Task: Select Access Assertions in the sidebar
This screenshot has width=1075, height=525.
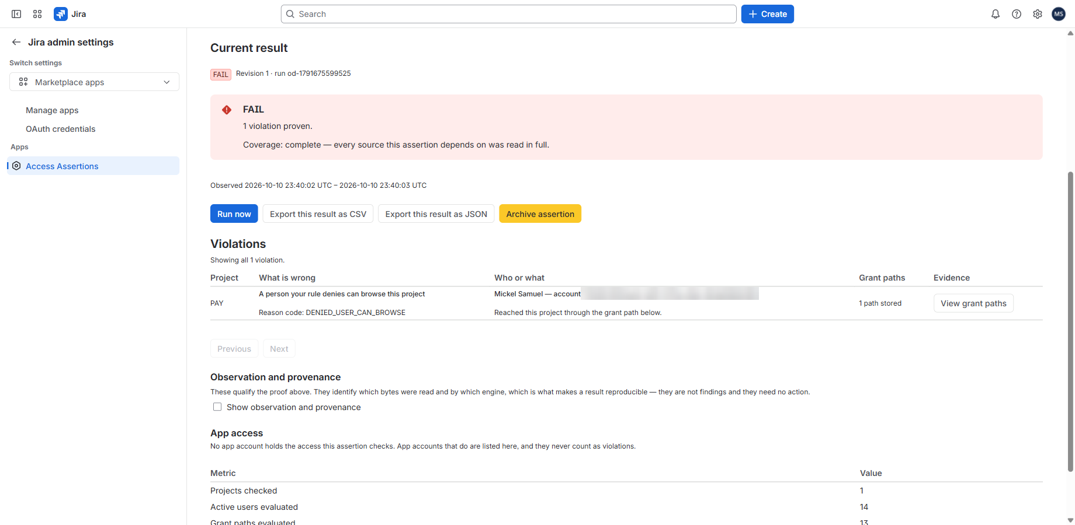Action: [x=93, y=166]
